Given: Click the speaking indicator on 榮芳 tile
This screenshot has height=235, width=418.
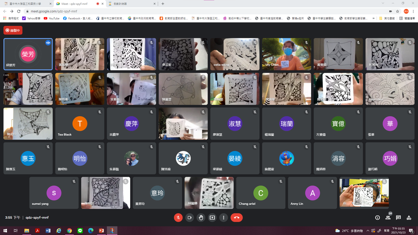Looking at the screenshot, I should point(48,42).
